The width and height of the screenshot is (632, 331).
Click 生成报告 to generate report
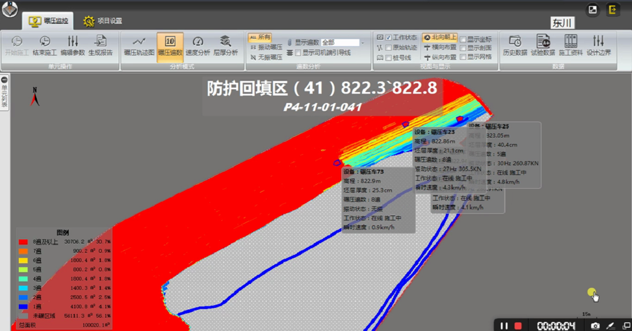point(100,45)
